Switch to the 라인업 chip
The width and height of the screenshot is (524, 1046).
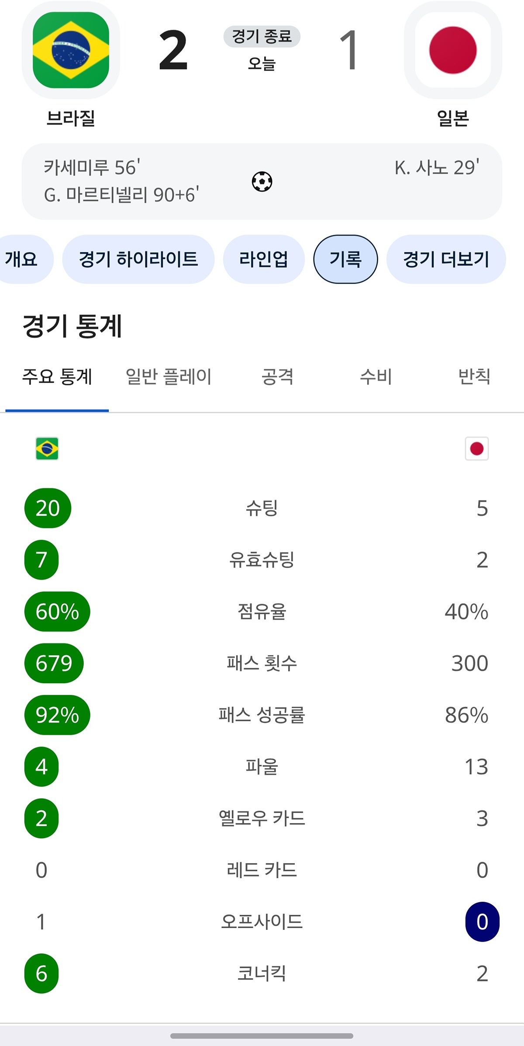pyautogui.click(x=264, y=259)
